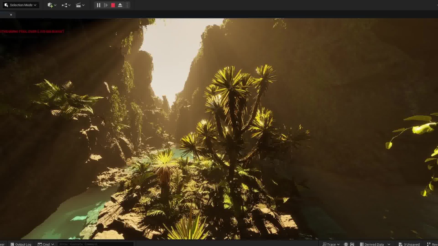Expand the Cinematics dropdown arrow
438x246 pixels.
click(x=83, y=5)
